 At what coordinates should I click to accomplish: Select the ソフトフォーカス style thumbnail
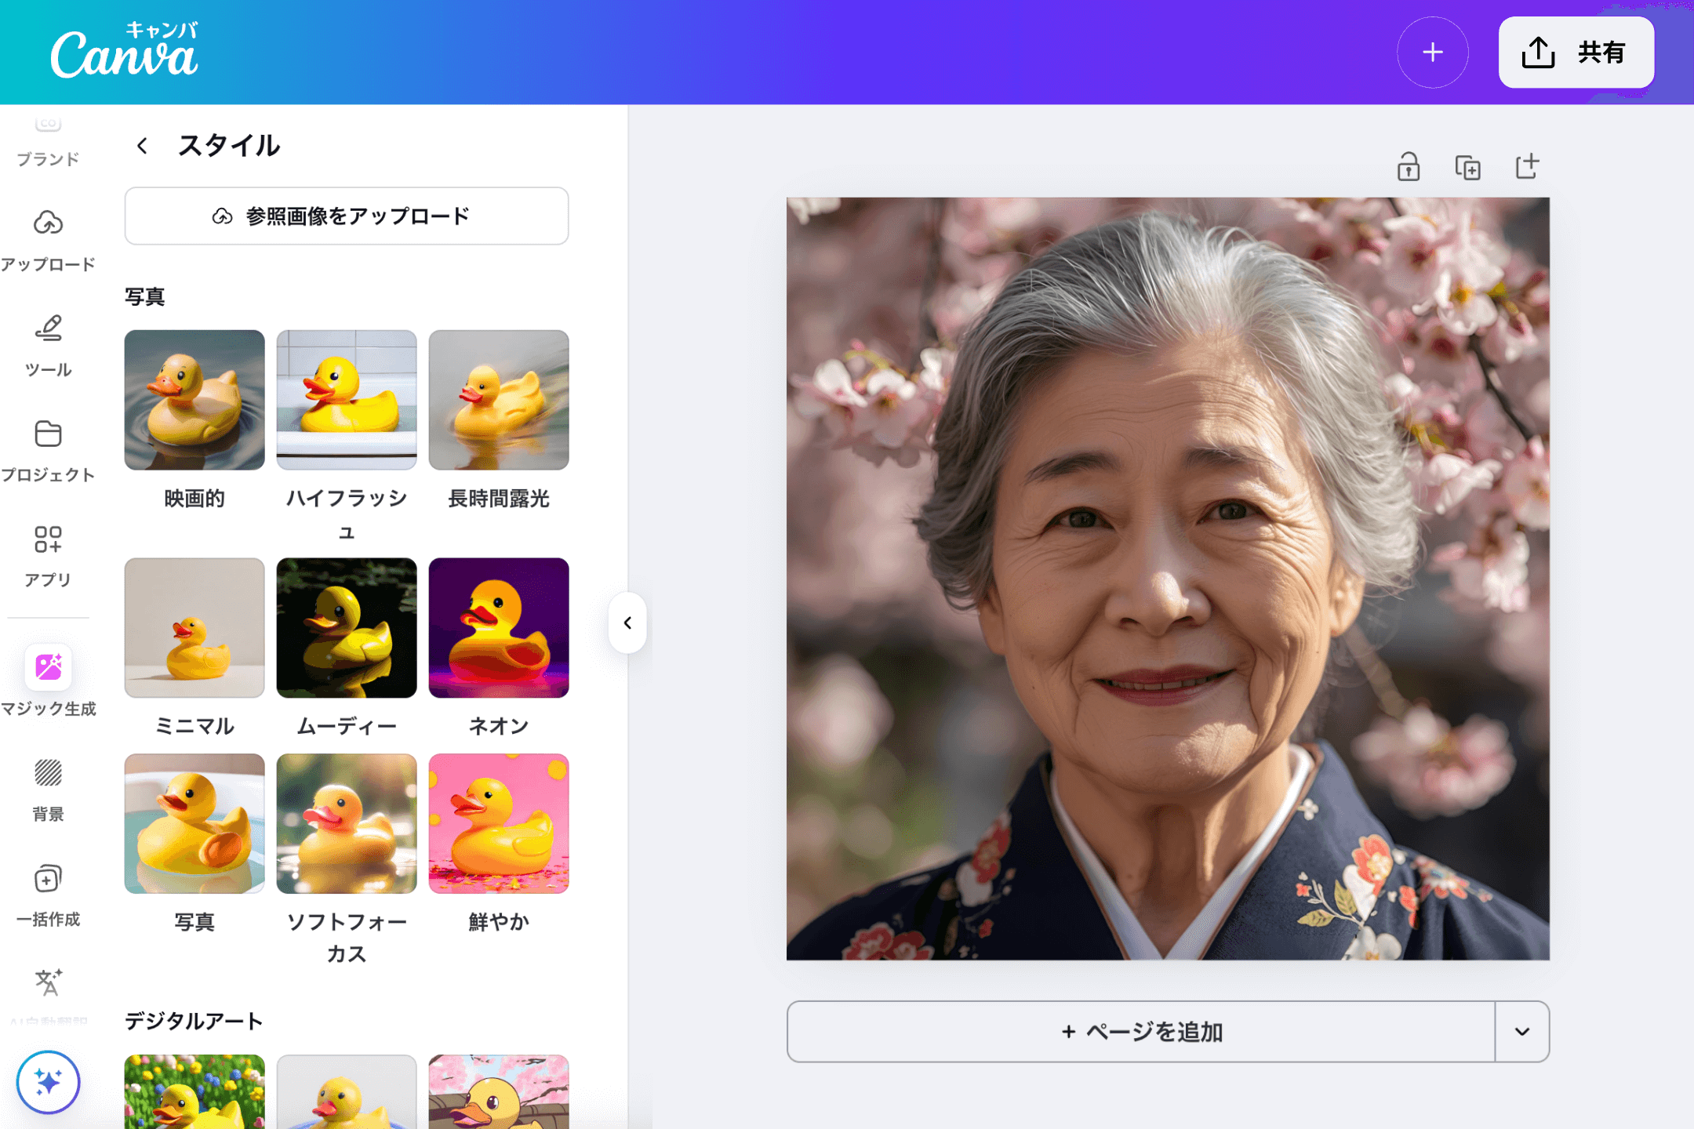click(347, 824)
